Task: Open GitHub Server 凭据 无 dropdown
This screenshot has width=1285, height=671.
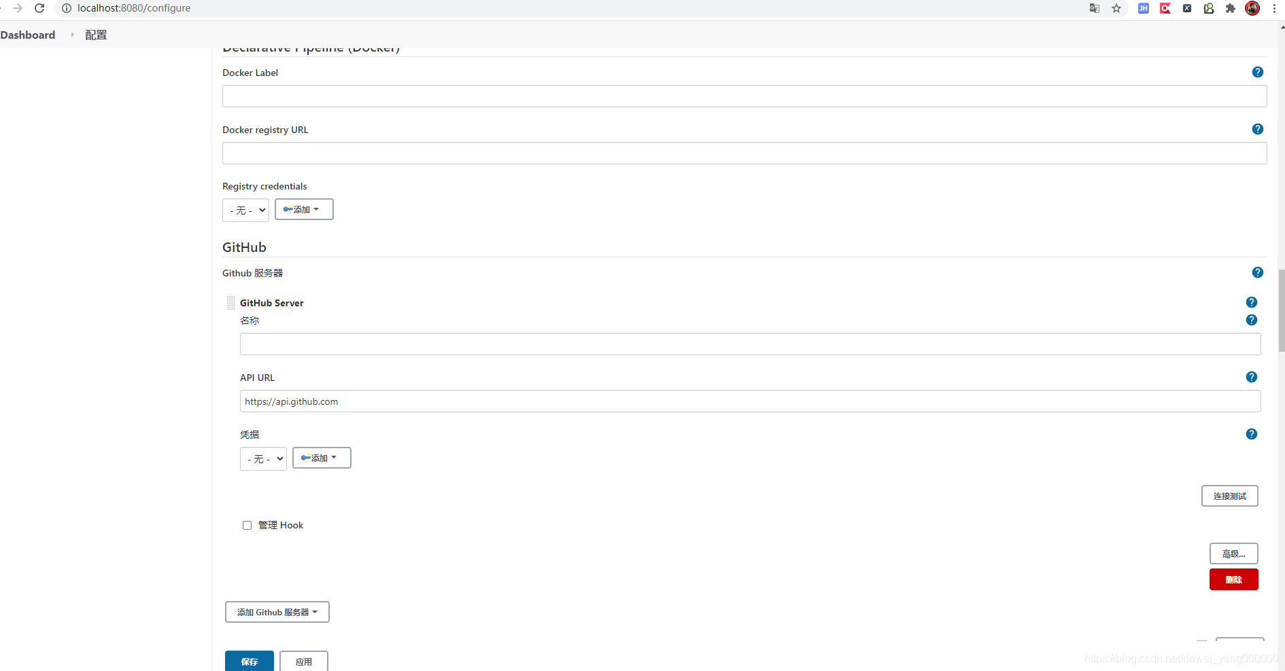Action: 263,458
